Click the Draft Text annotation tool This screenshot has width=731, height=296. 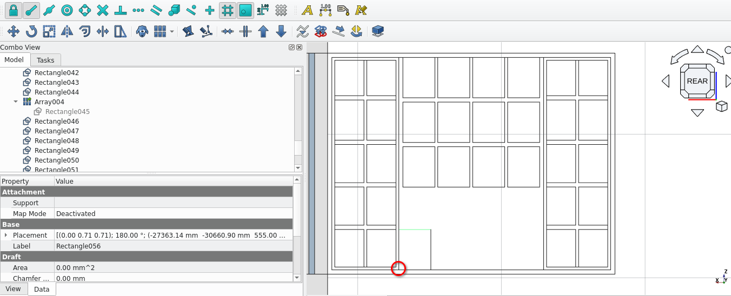pos(307,10)
